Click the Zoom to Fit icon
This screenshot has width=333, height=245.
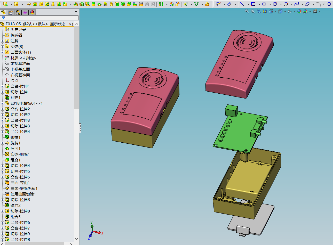247,11
